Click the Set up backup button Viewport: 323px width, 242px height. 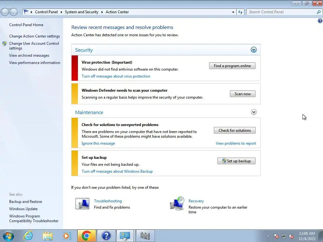[236, 161]
